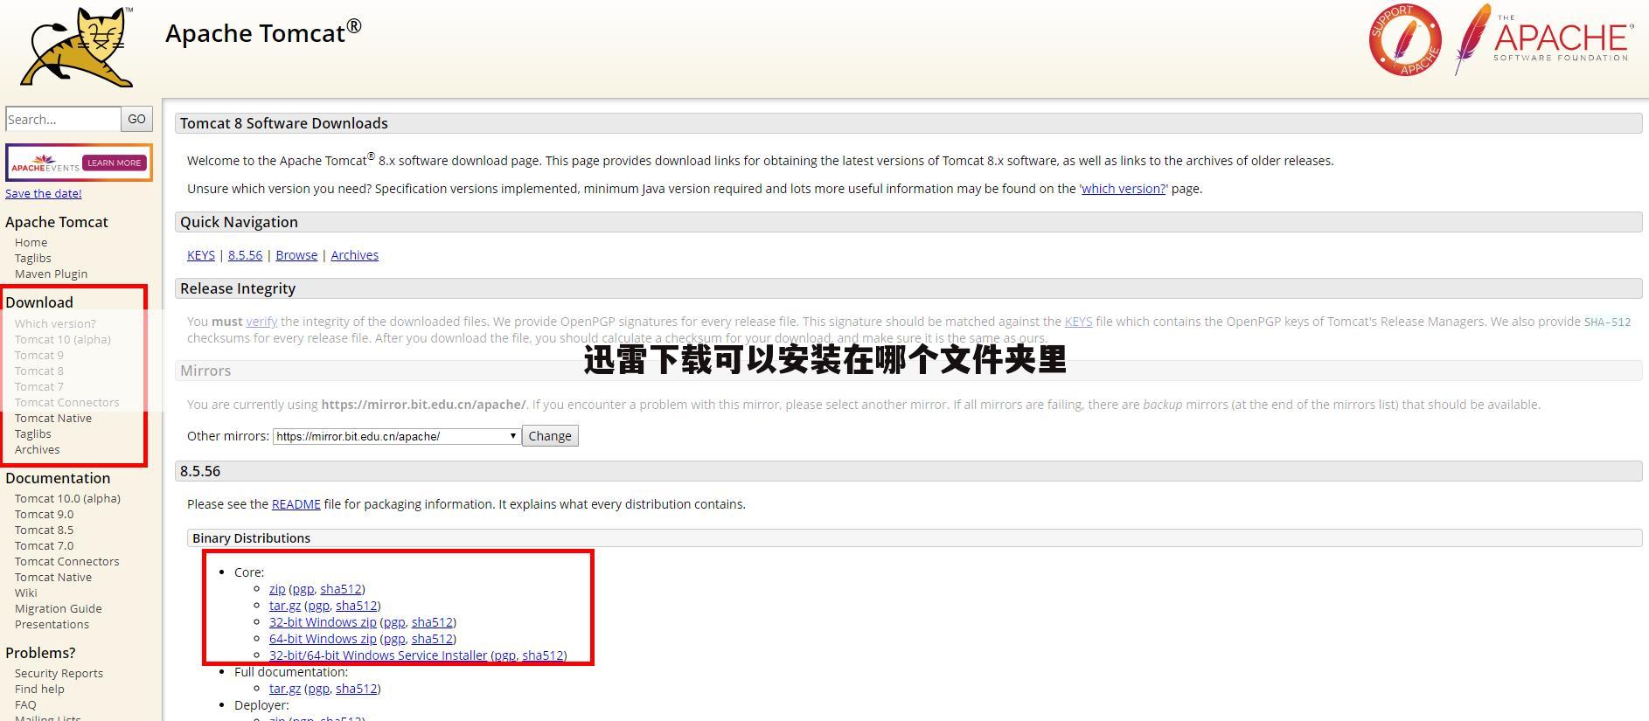Open Tomcat 10.0 (alpha) documentation
1649x721 pixels.
tap(67, 498)
